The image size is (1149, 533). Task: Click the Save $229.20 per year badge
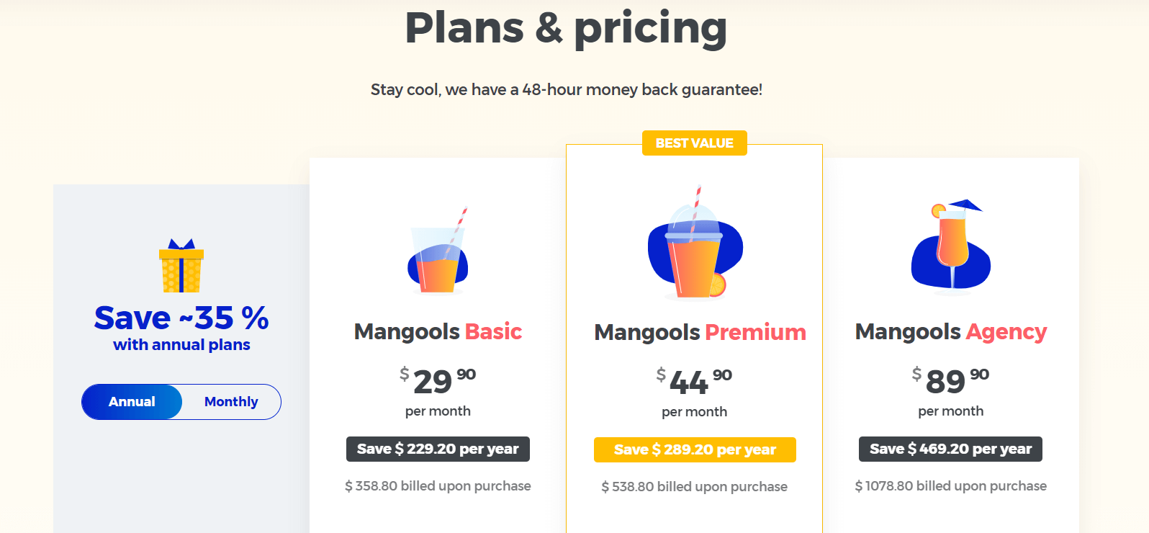(438, 449)
